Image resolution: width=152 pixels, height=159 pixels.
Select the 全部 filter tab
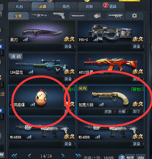18,16
